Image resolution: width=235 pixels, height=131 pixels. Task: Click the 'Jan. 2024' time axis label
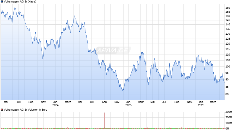55,104
